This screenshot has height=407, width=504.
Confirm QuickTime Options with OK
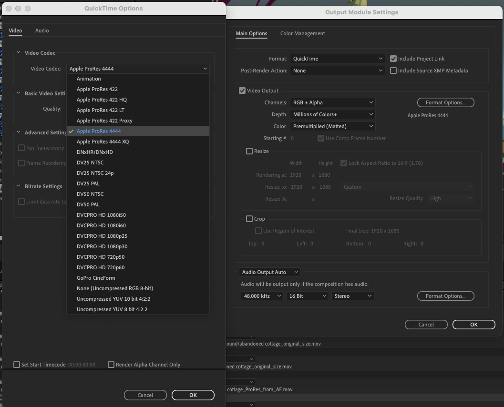pyautogui.click(x=193, y=395)
